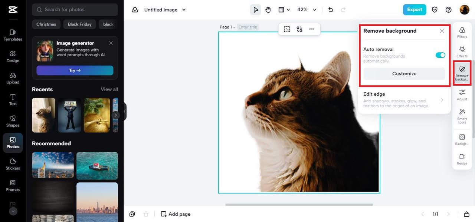This screenshot has height=222, width=475.
Task: Close the Image generator promo card
Action: [111, 43]
